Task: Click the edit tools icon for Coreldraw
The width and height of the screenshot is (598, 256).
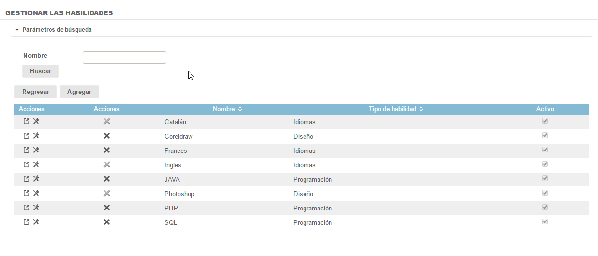Action: pyautogui.click(x=36, y=136)
